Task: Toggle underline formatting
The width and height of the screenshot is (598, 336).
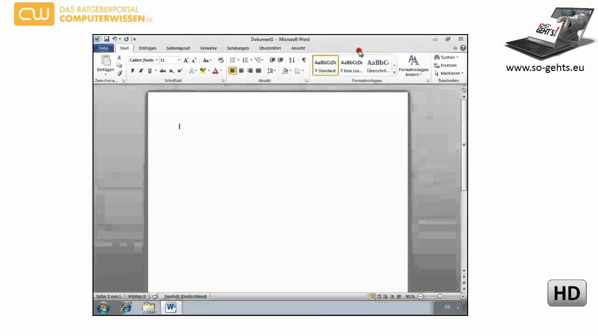Action: click(x=149, y=71)
